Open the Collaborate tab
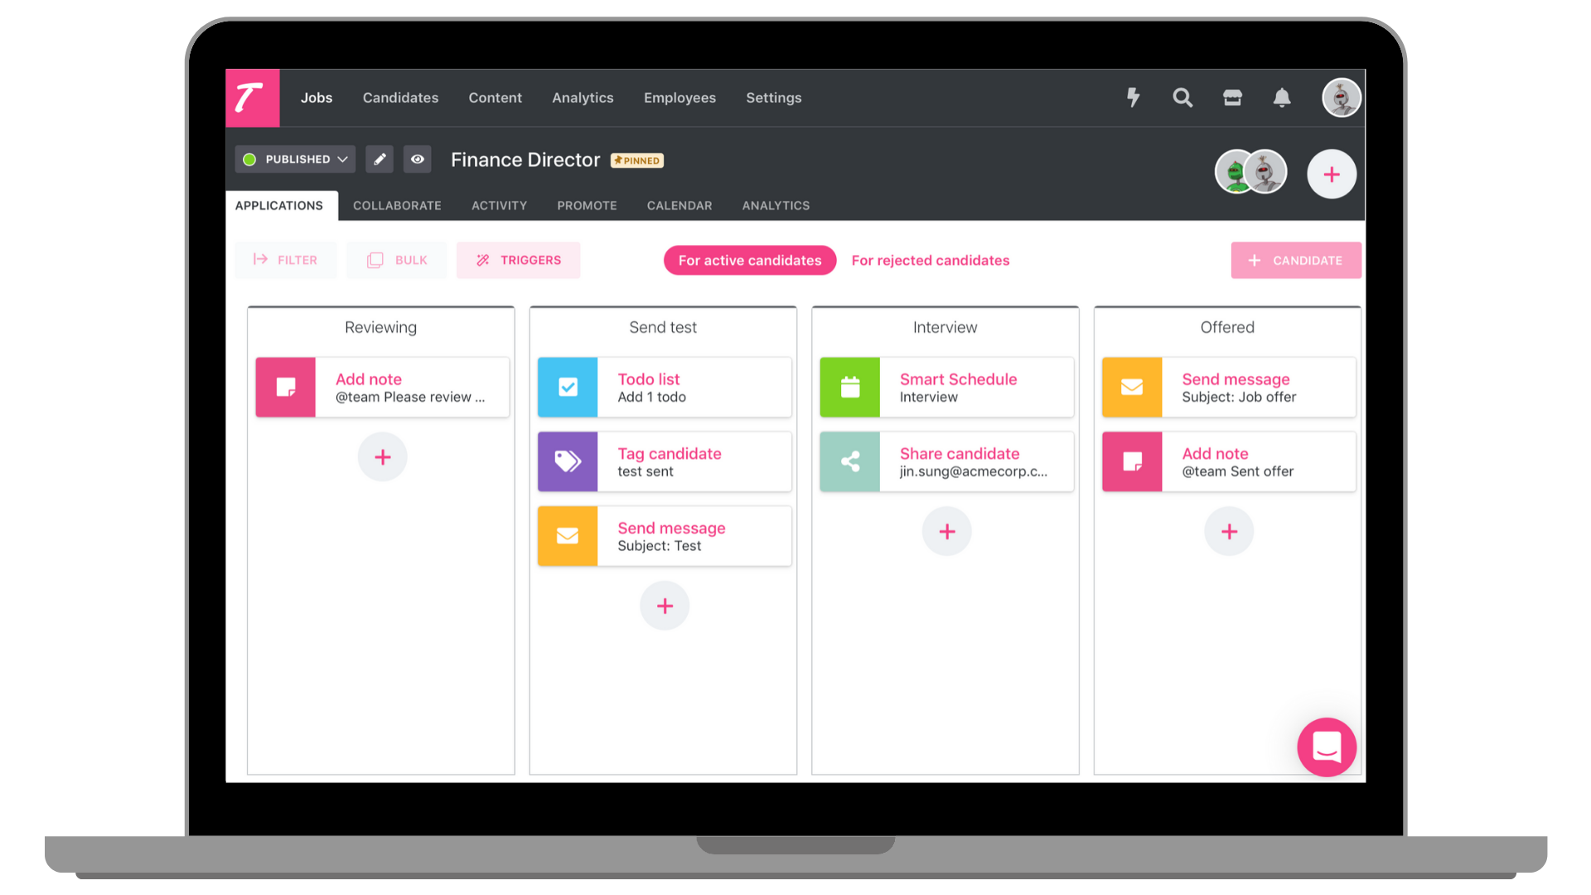This screenshot has width=1591, height=895. click(x=397, y=206)
